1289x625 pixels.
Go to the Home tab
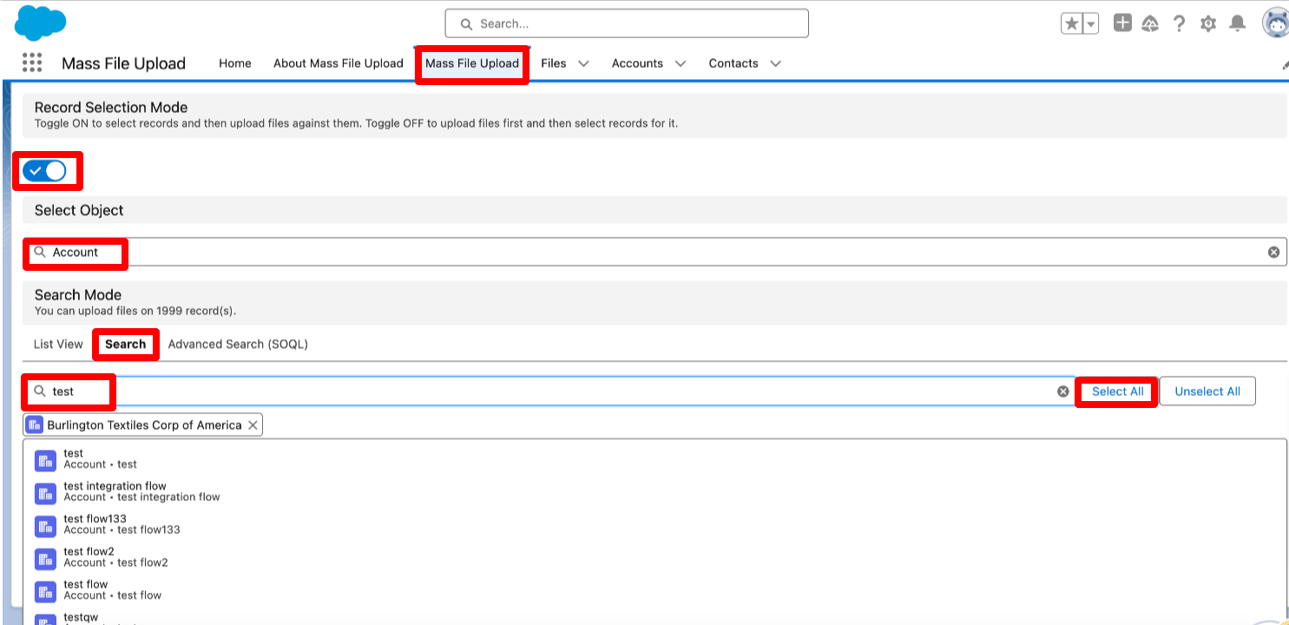(235, 63)
